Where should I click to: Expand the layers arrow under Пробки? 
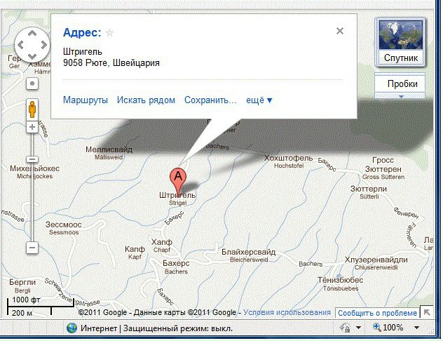click(x=401, y=96)
